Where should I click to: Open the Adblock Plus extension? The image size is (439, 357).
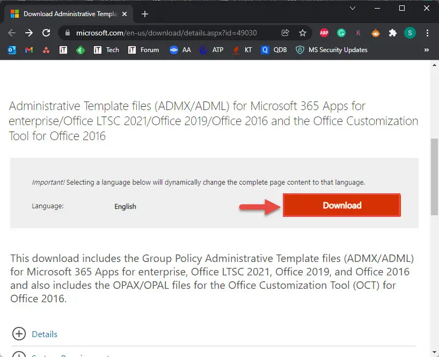324,33
